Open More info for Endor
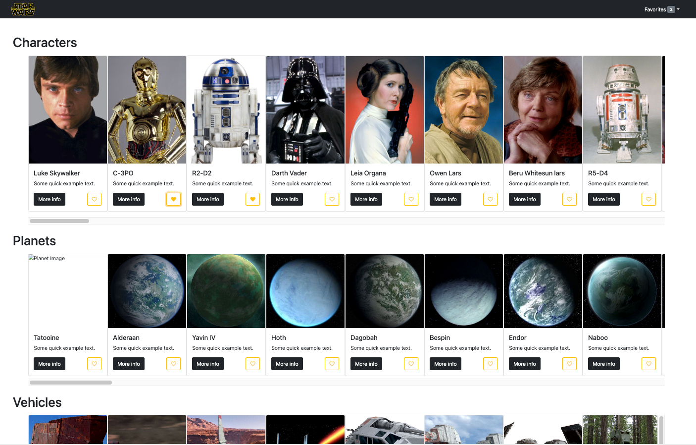Viewport: 696px width, 445px height. (x=525, y=364)
